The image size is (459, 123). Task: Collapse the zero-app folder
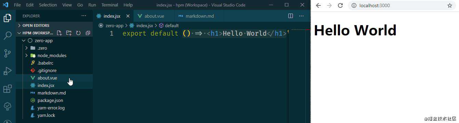click(x=54, y=40)
